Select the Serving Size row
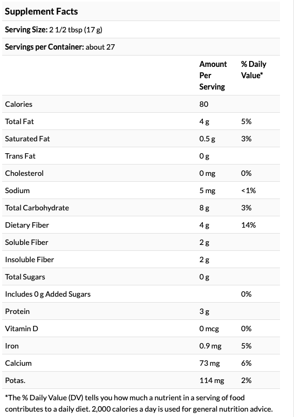The image size is (294, 417). [141, 30]
